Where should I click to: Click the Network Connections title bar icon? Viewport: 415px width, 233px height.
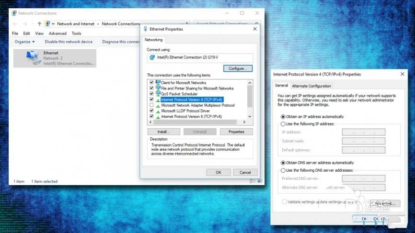[x=14, y=13]
